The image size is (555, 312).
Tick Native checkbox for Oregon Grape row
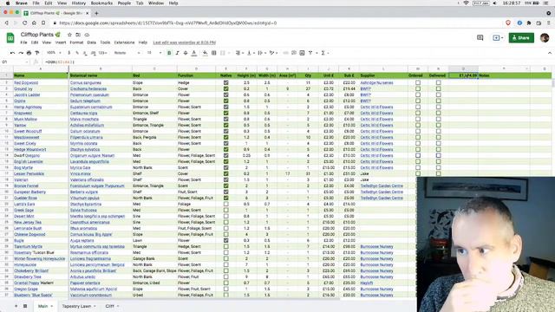pos(225,289)
